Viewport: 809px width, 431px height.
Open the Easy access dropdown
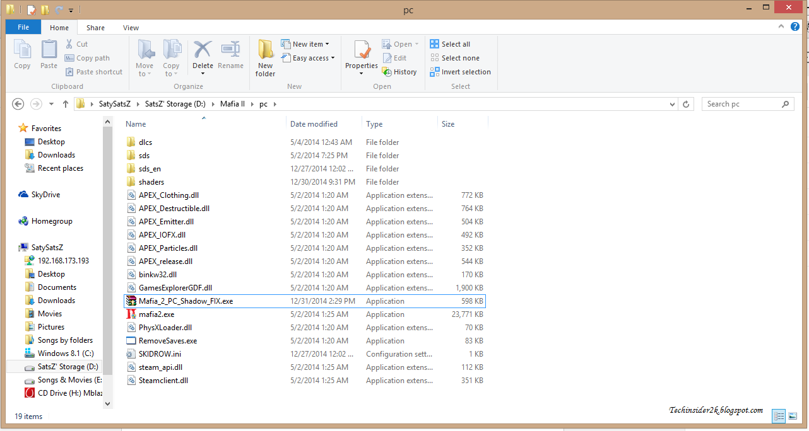(x=308, y=58)
